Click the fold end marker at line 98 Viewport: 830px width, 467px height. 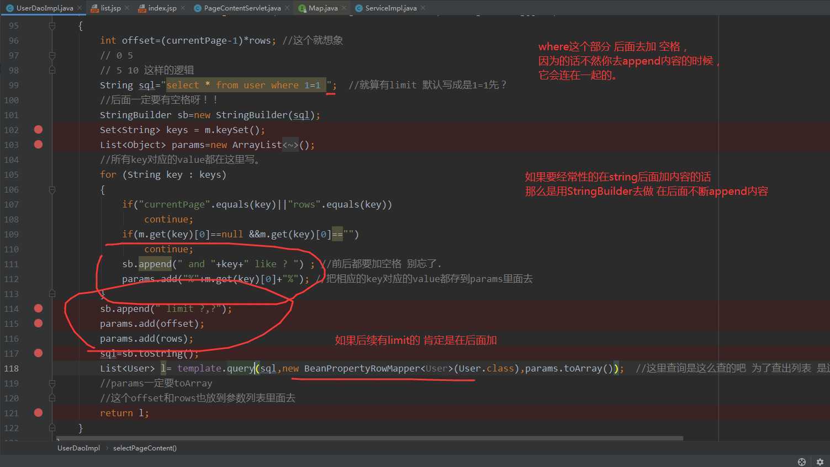(x=52, y=70)
